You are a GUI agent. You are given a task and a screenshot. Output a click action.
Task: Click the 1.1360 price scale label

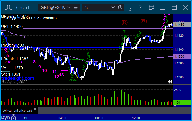(179, 77)
